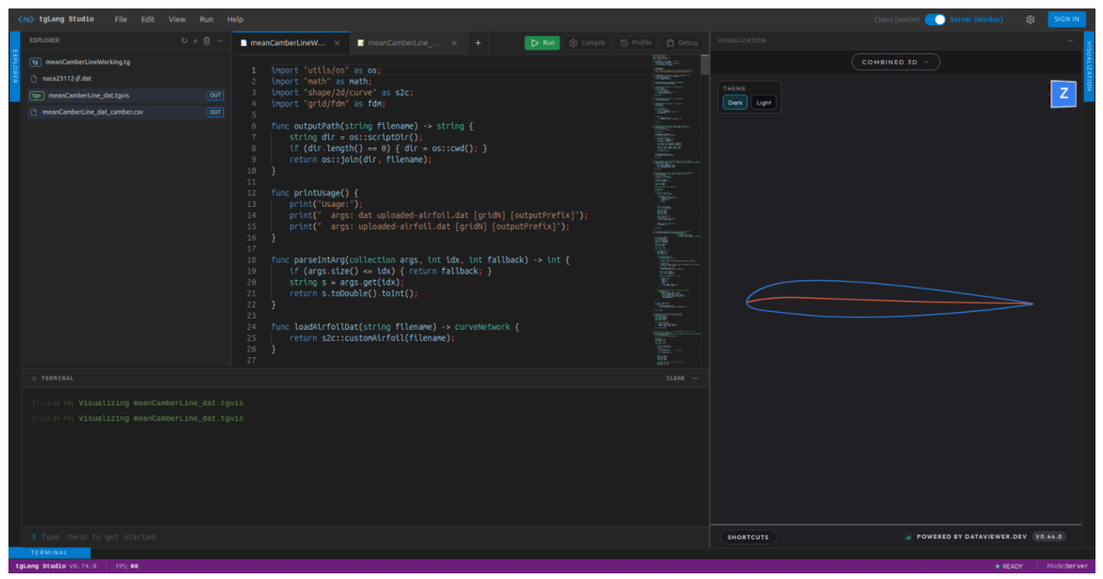Click the terminal command input field

(366, 537)
